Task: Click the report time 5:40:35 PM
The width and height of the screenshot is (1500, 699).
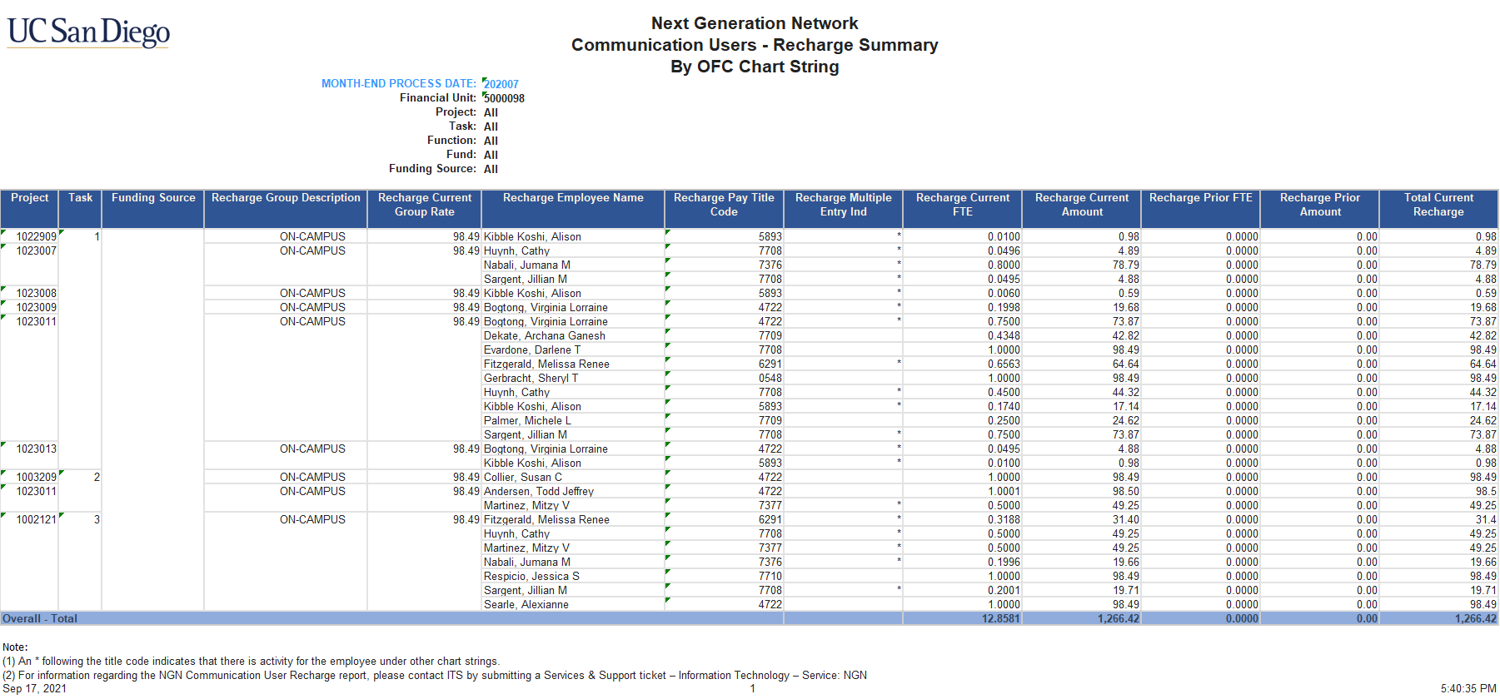Action: (1468, 689)
